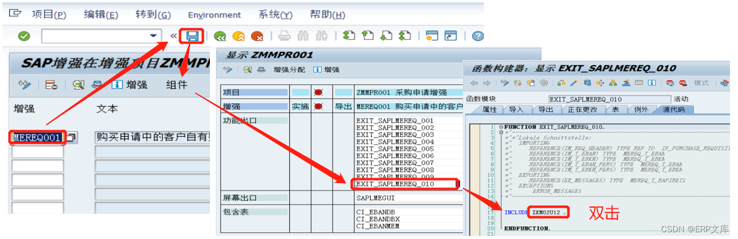Screen dimensions: 738x239
Task: Switch to the 例外 tab
Action: coord(641,110)
